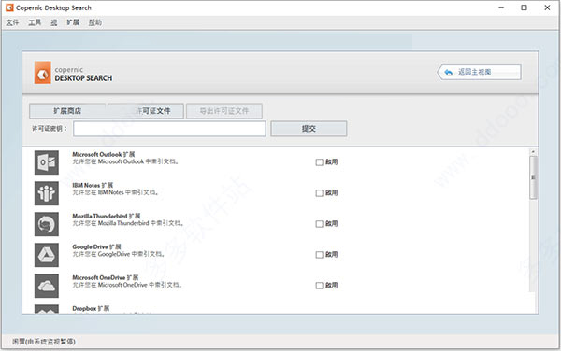Click the scroll-up arrow of extension list

click(x=533, y=152)
